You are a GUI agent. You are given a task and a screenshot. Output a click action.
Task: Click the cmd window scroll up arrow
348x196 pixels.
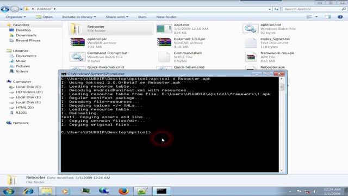pos(282,79)
